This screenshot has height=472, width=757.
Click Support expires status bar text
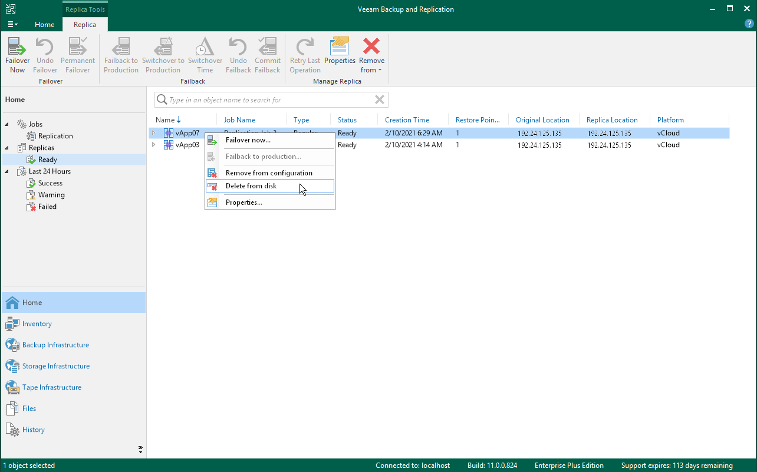click(677, 466)
